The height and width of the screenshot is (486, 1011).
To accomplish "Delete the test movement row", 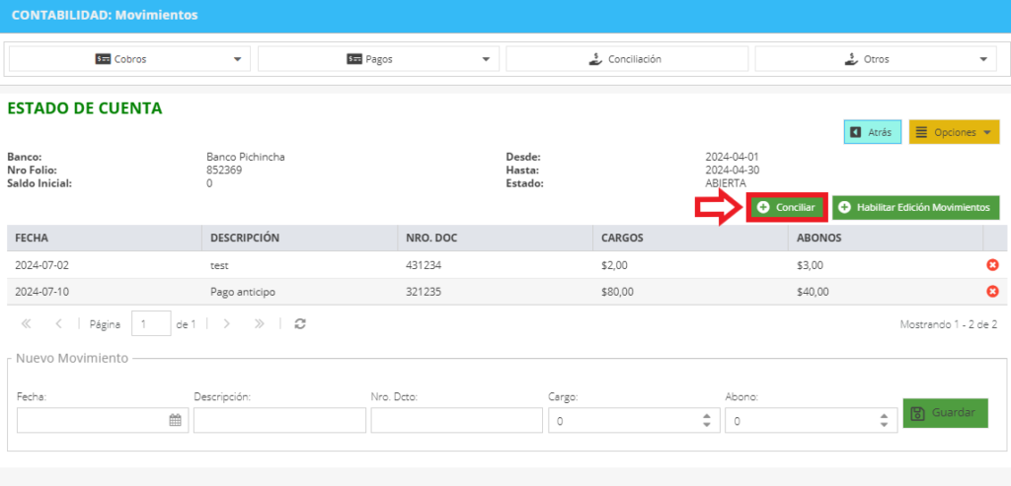I will click(x=992, y=265).
